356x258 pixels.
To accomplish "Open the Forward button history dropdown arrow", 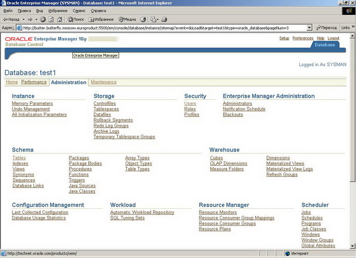I will [36, 20].
